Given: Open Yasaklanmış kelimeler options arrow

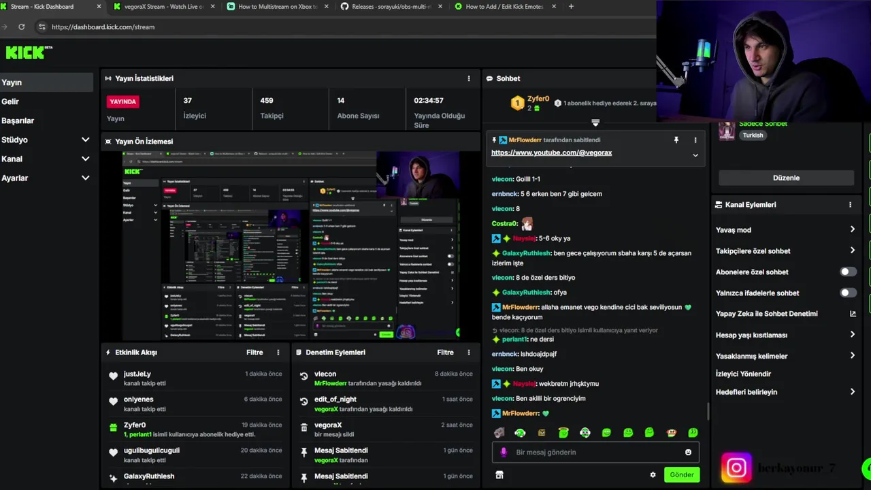Looking at the screenshot, I should coord(853,355).
